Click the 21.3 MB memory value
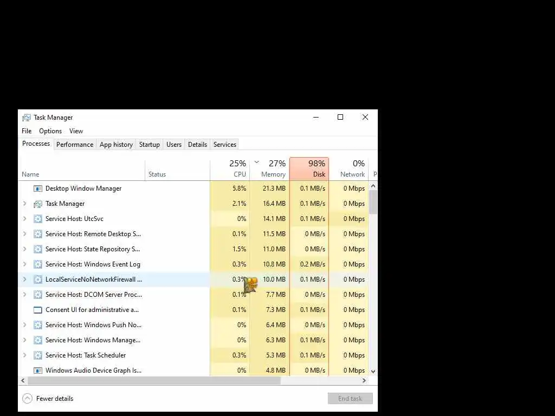This screenshot has height=416, width=555. [274, 188]
